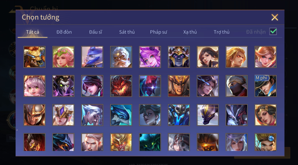Filter heroes by Sát thủ

[x=127, y=32]
